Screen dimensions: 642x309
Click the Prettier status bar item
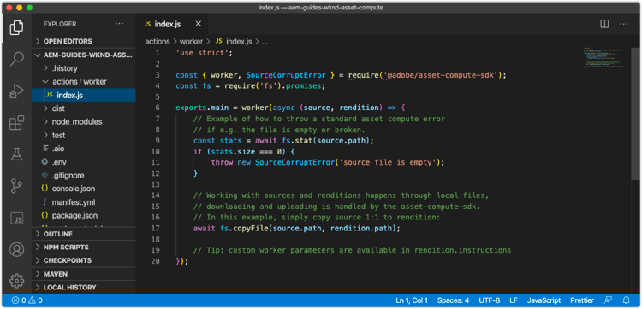(582, 300)
